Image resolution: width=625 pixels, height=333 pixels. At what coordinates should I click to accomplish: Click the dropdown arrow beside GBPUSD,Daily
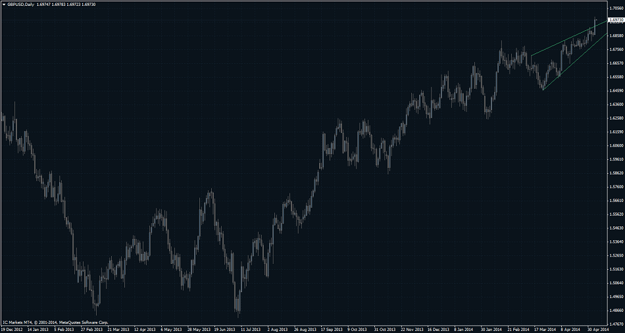pos(3,5)
